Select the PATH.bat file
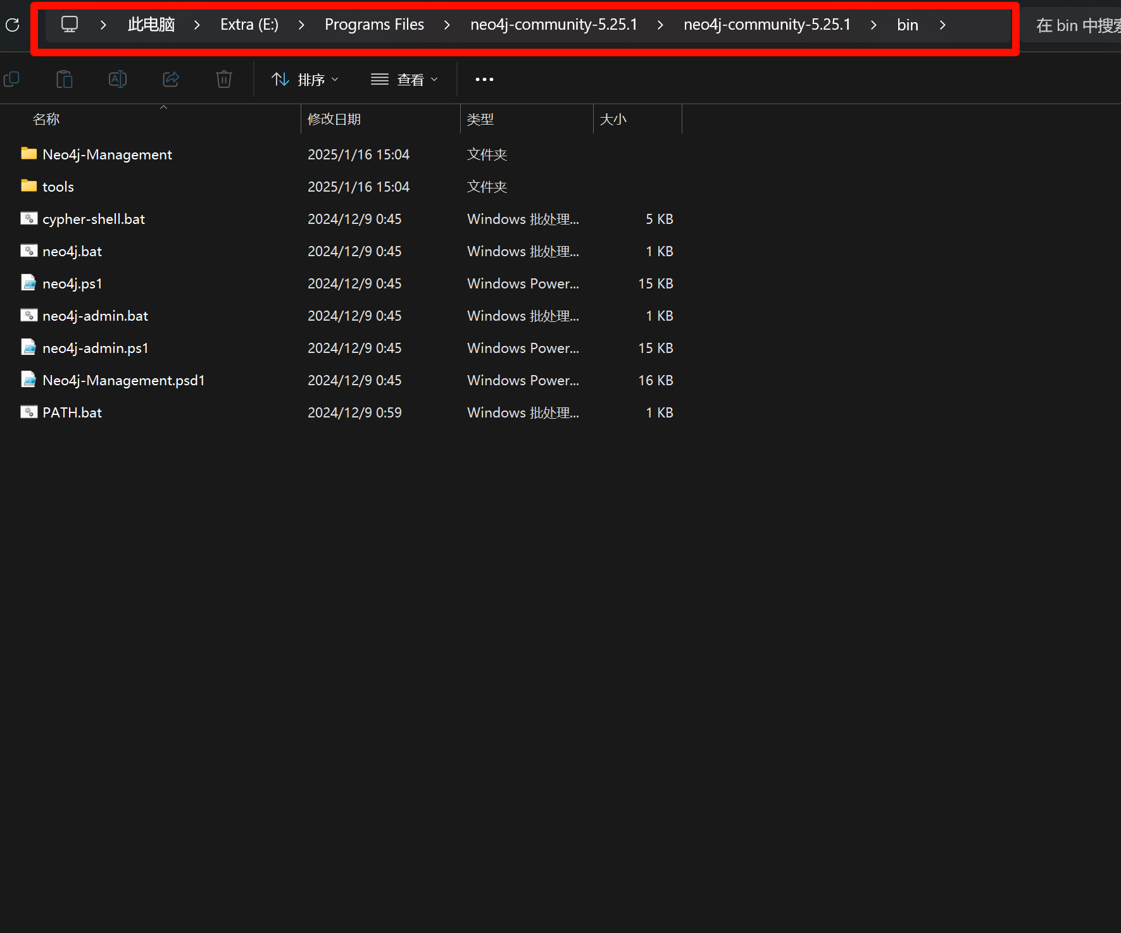 tap(72, 412)
